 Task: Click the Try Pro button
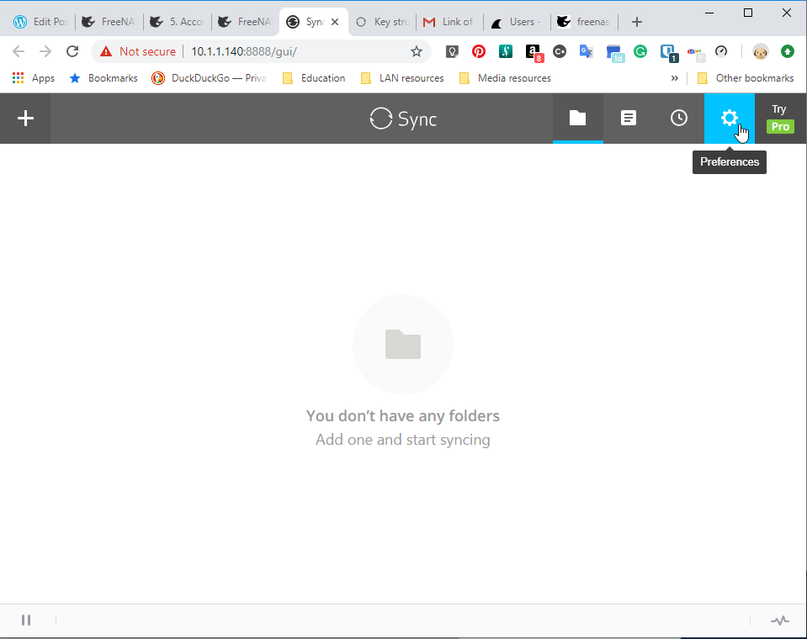click(x=780, y=119)
